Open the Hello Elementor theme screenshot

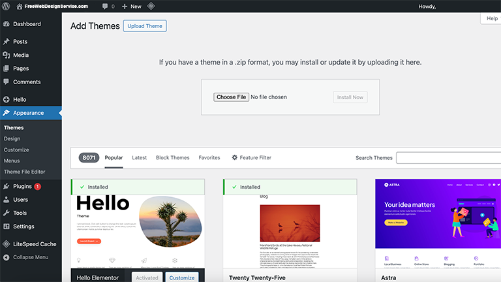(138, 232)
